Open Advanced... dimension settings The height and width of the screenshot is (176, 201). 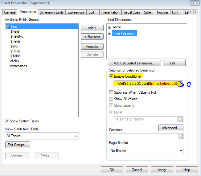click(171, 128)
